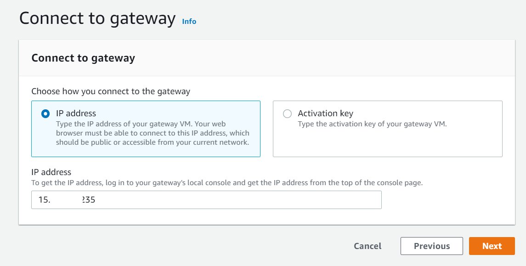Go back with the Previous button
This screenshot has width=526, height=266.
(432, 246)
